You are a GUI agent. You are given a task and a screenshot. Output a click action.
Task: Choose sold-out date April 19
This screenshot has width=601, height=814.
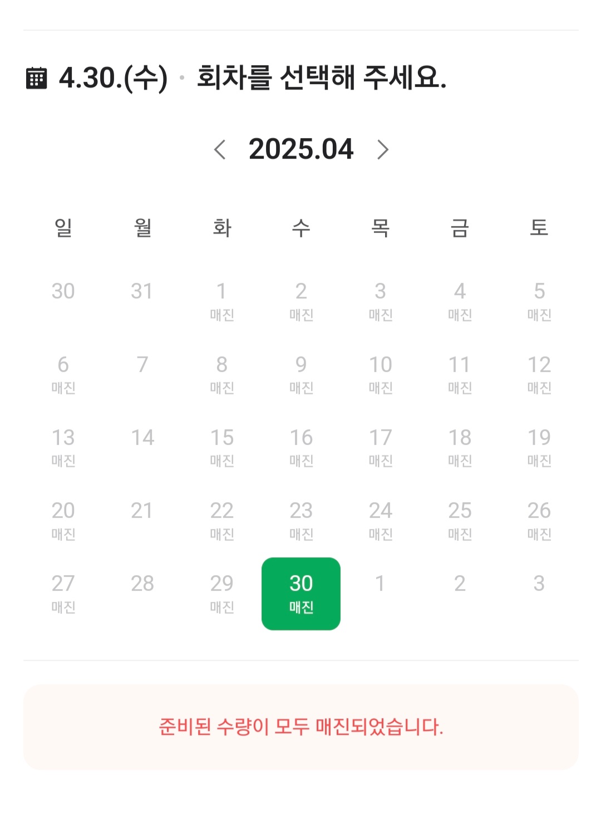tap(539, 448)
